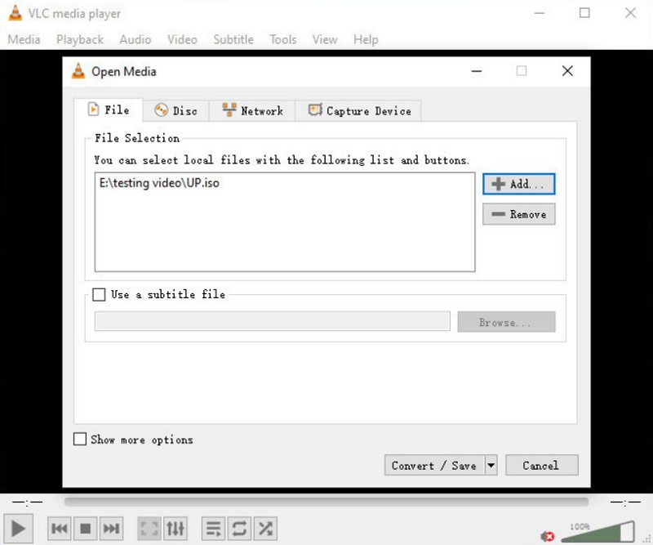This screenshot has height=545, width=653.
Task: Open extended settings equalizer icon
Action: pos(175,529)
